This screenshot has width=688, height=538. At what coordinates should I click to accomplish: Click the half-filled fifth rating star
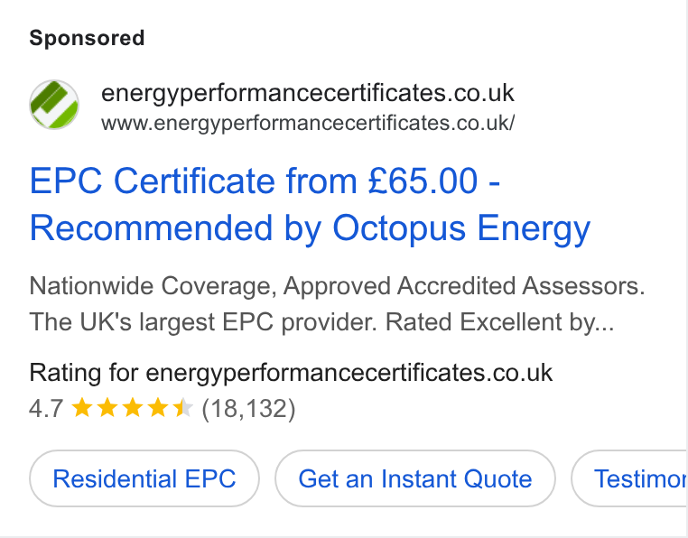[x=183, y=408]
